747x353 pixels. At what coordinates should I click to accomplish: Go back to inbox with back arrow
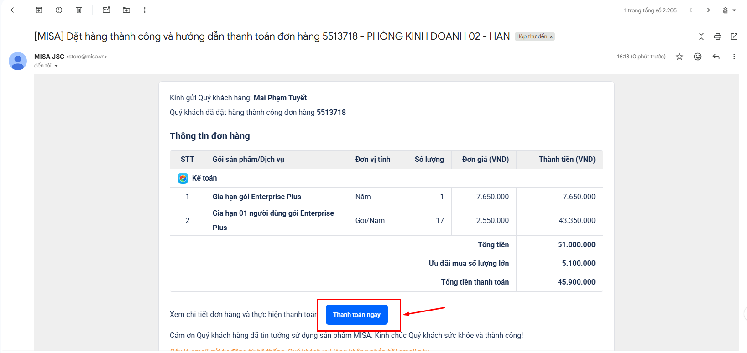tap(13, 10)
